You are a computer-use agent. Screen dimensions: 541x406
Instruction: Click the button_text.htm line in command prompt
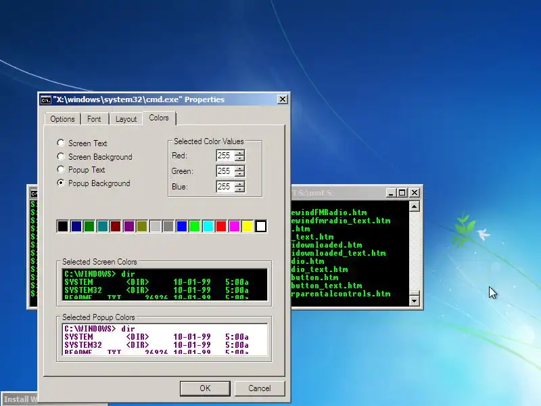click(x=327, y=286)
